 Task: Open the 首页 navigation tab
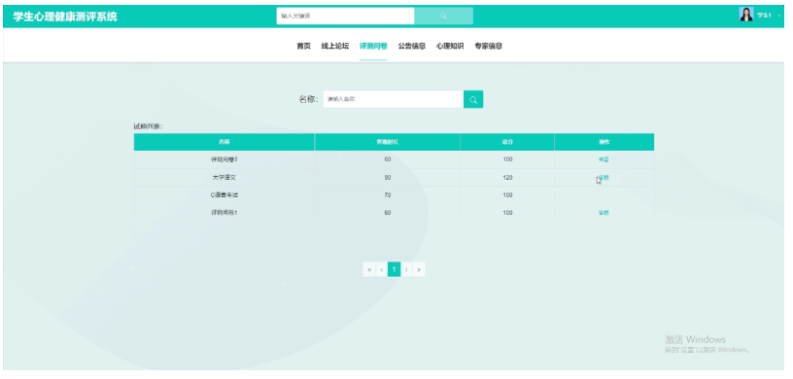pyautogui.click(x=303, y=46)
